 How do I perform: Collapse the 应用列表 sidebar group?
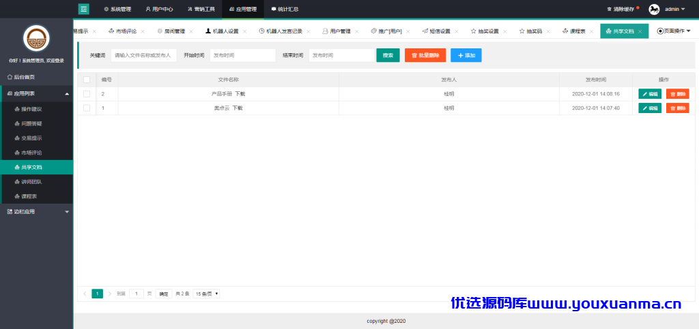[37, 93]
